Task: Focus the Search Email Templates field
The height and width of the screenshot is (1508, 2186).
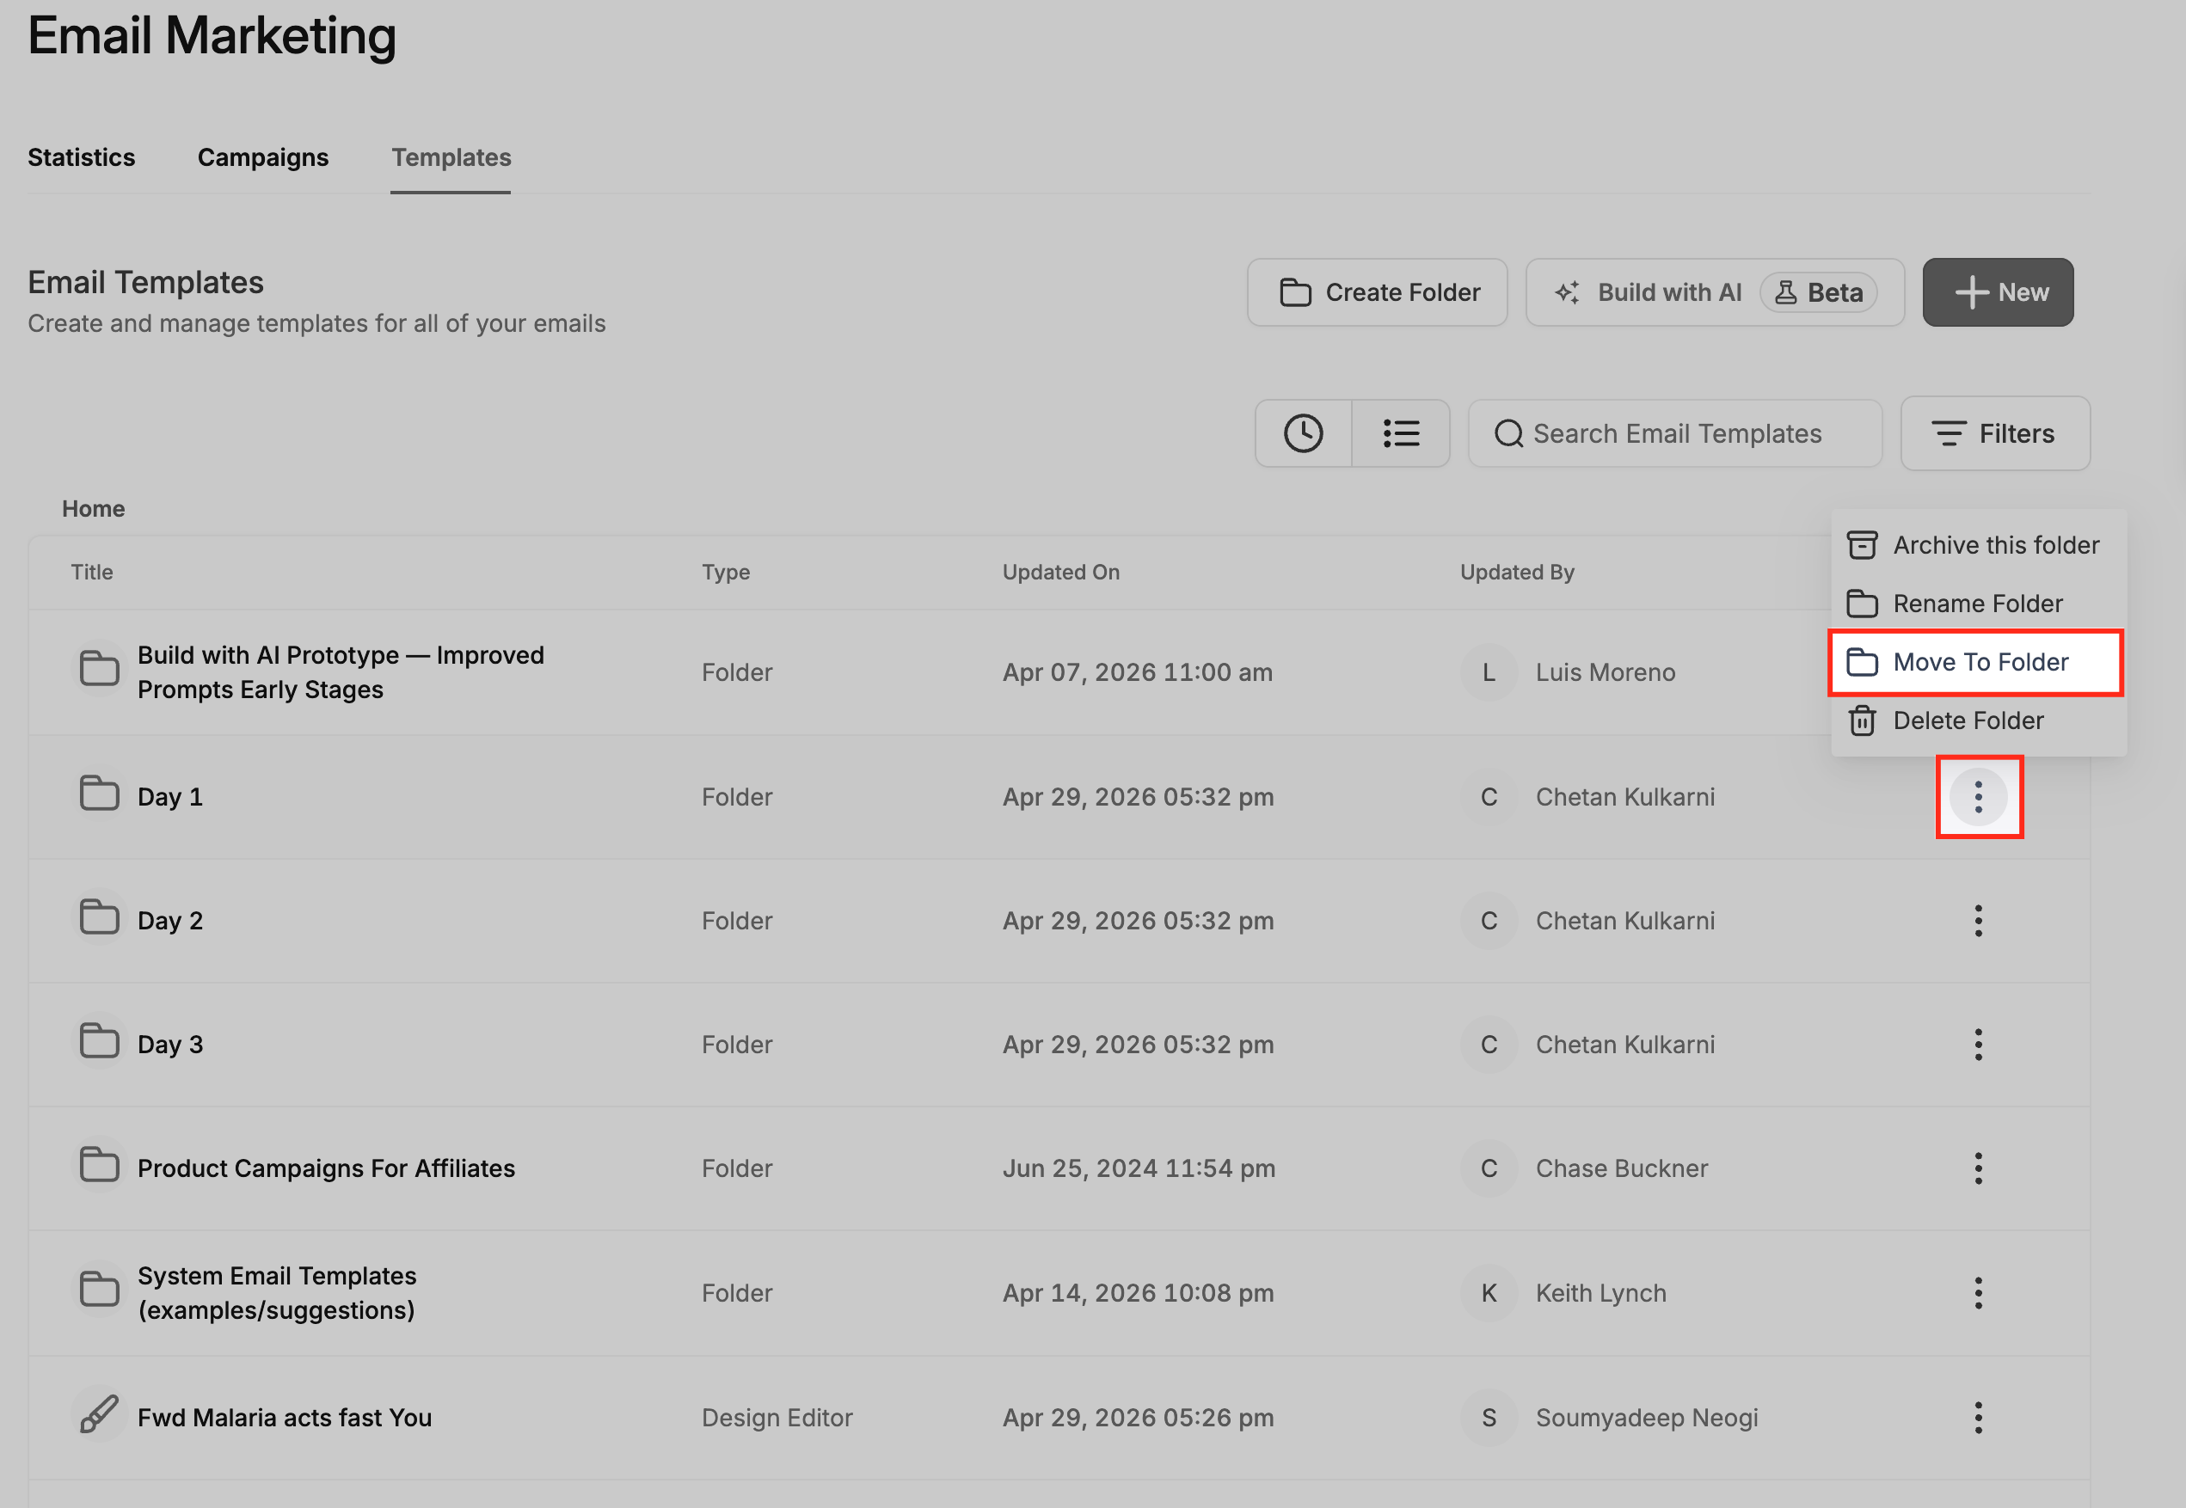Action: [x=1674, y=433]
